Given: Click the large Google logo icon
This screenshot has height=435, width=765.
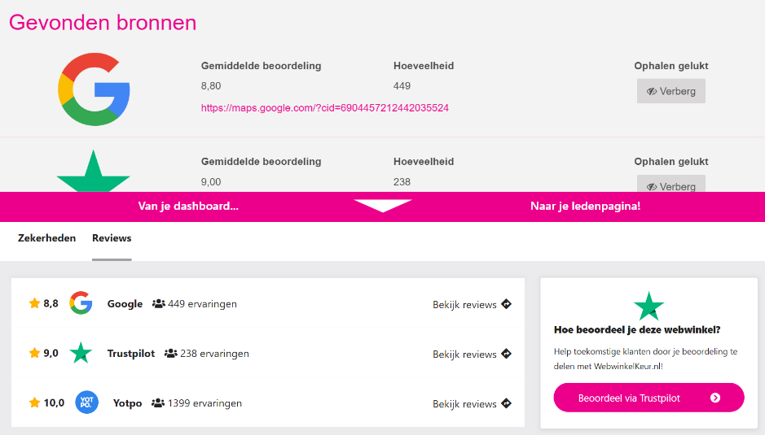Looking at the screenshot, I should tap(94, 89).
